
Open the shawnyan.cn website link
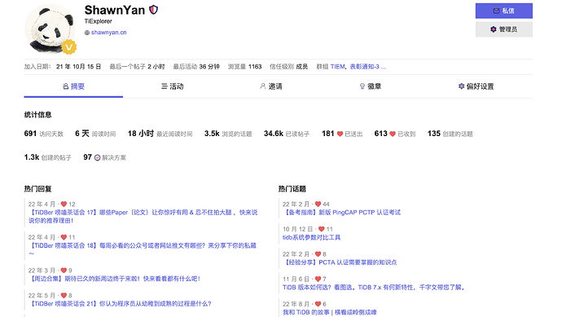(108, 33)
